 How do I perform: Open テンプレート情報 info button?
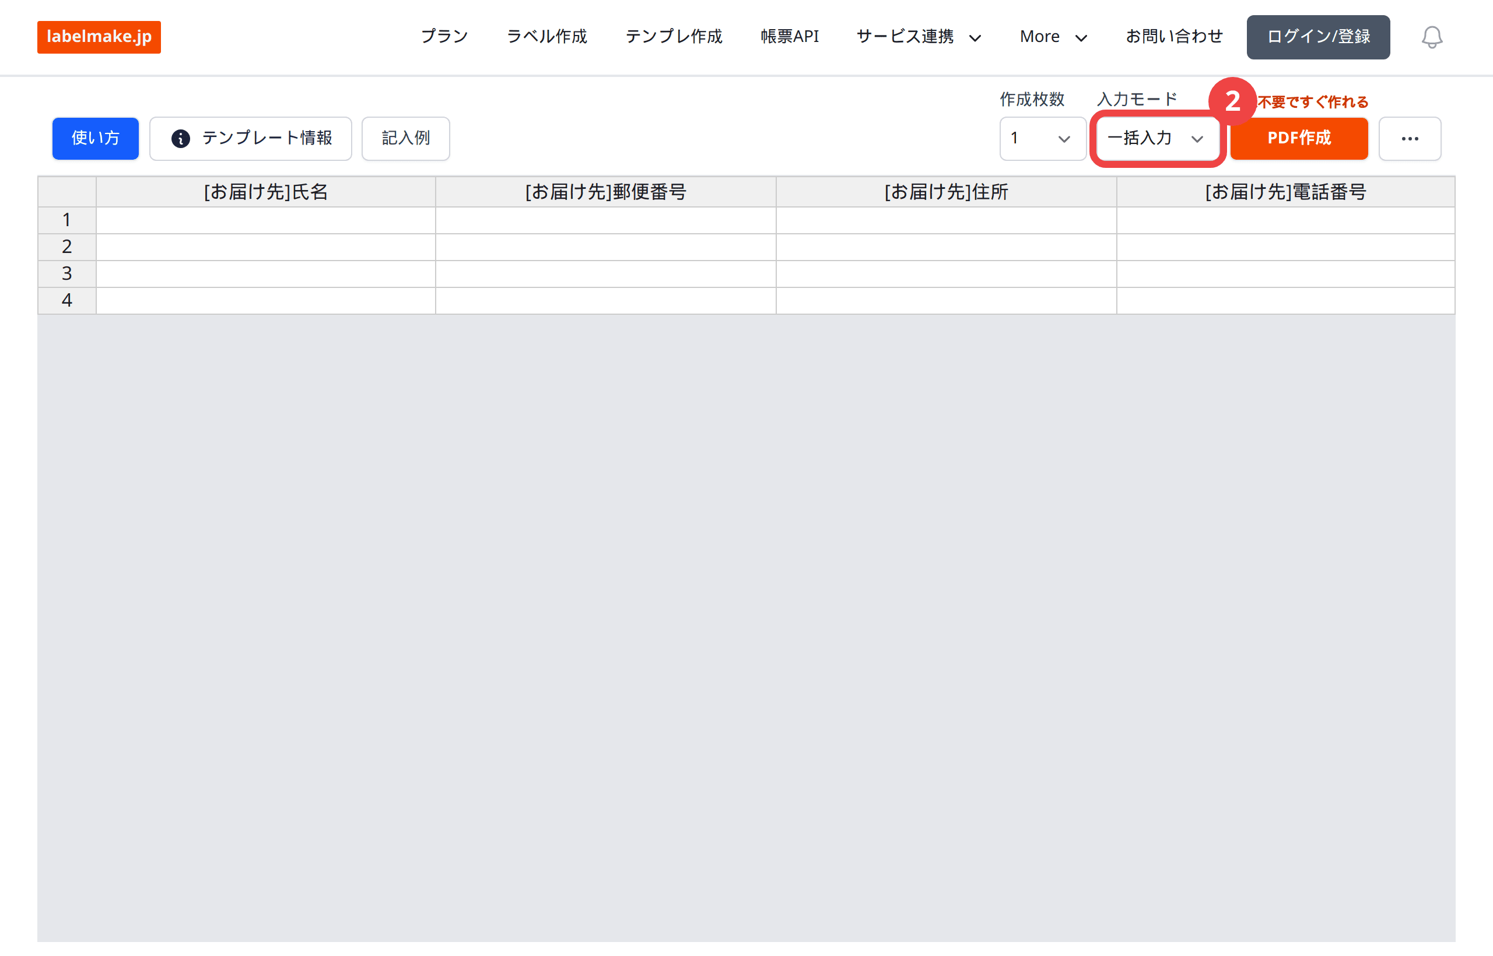coord(250,138)
